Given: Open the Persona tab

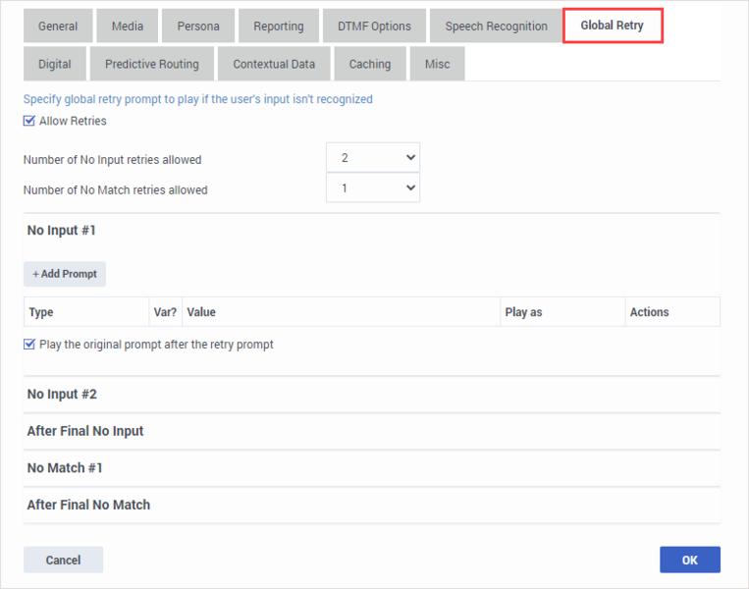Looking at the screenshot, I should pos(198,26).
